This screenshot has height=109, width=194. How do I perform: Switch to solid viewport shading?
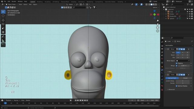[x=152, y=5]
